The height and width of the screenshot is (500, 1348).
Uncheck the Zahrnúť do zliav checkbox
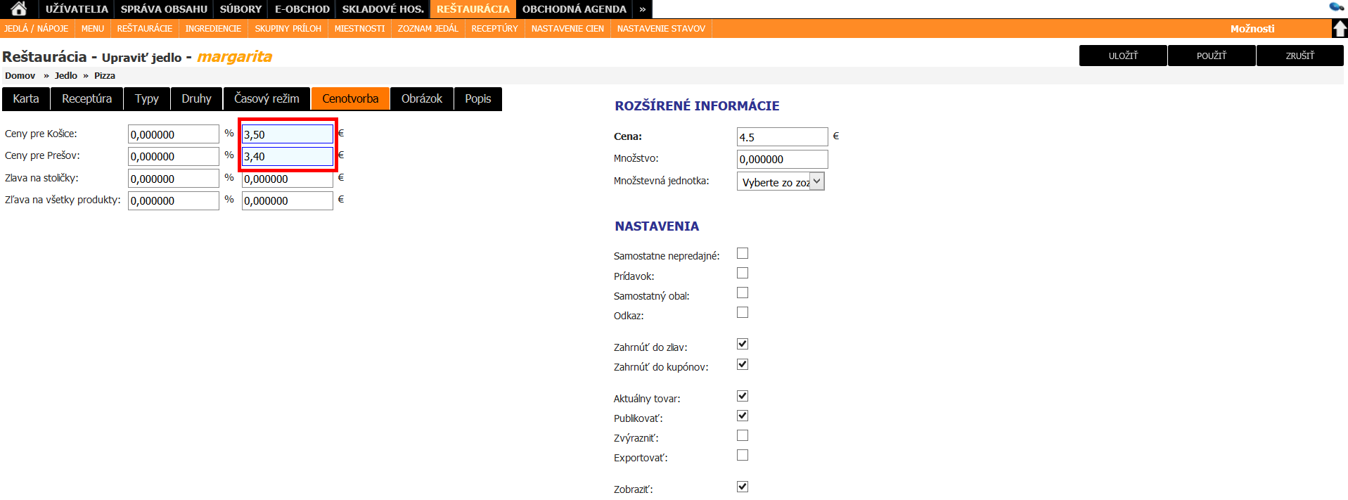click(742, 344)
